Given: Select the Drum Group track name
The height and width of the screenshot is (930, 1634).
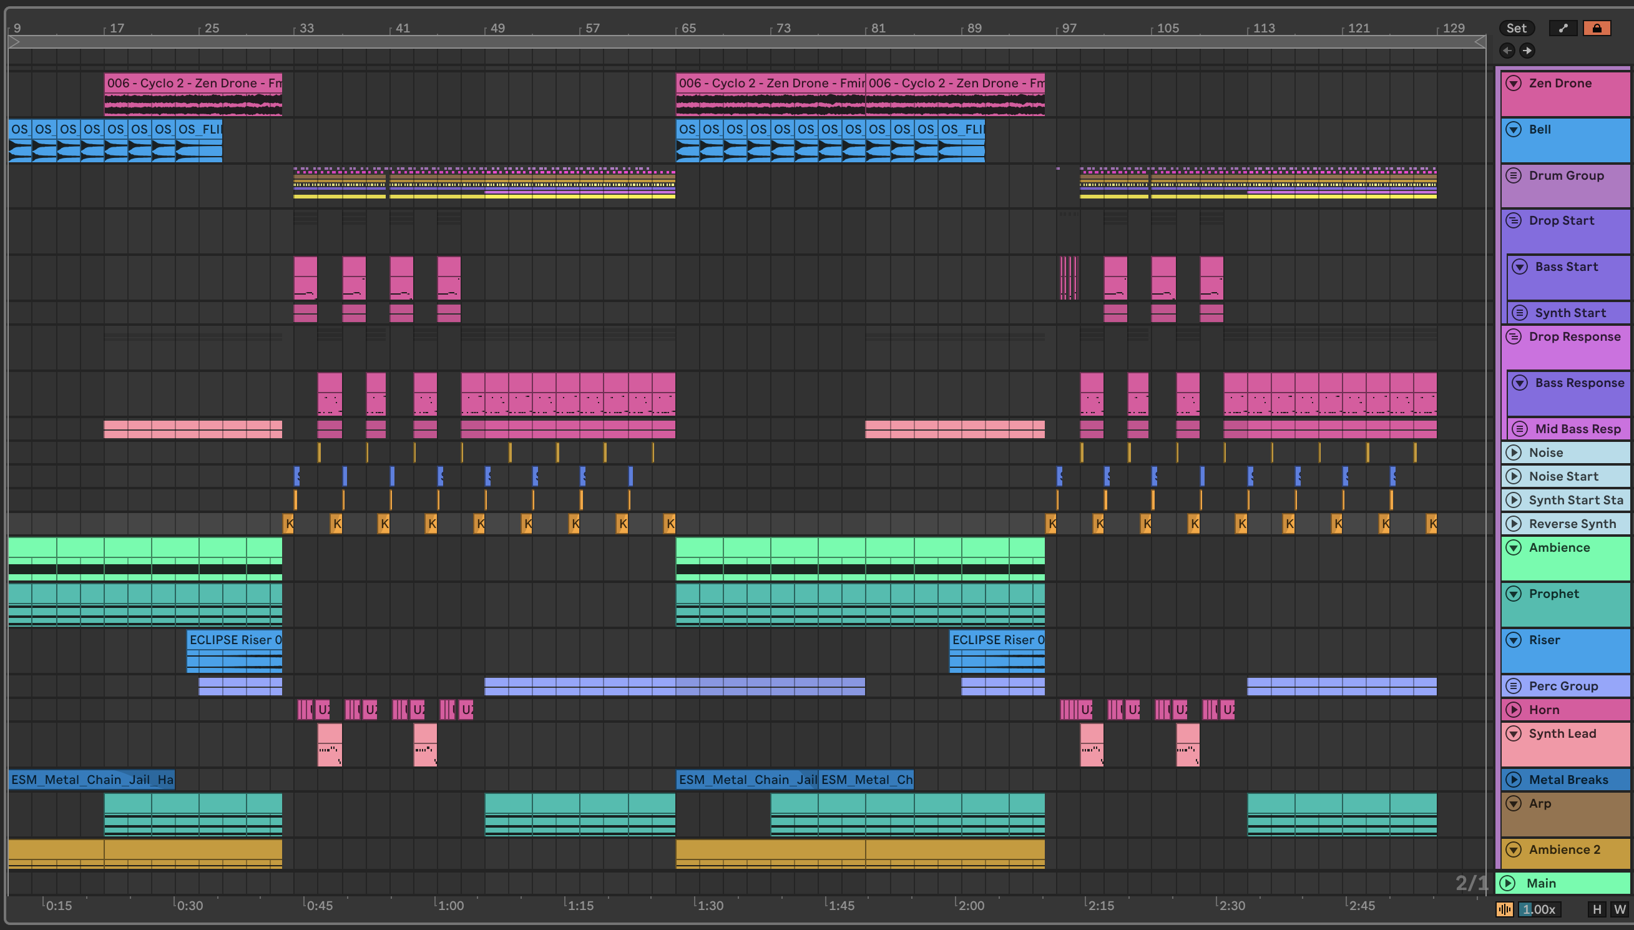Looking at the screenshot, I should pos(1567,175).
